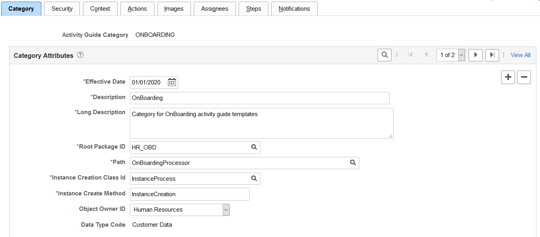Add a new Category Attributes row
Viewport: 540px width, 237px height.
508,77
